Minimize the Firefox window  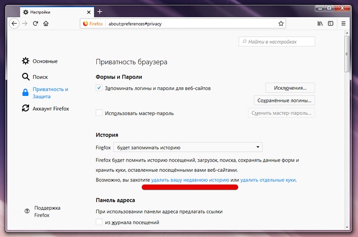pos(320,9)
